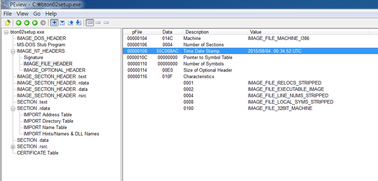Viewport: 378px width, 181px height.
Task: Select the Number of Sections row
Action: 250,45
